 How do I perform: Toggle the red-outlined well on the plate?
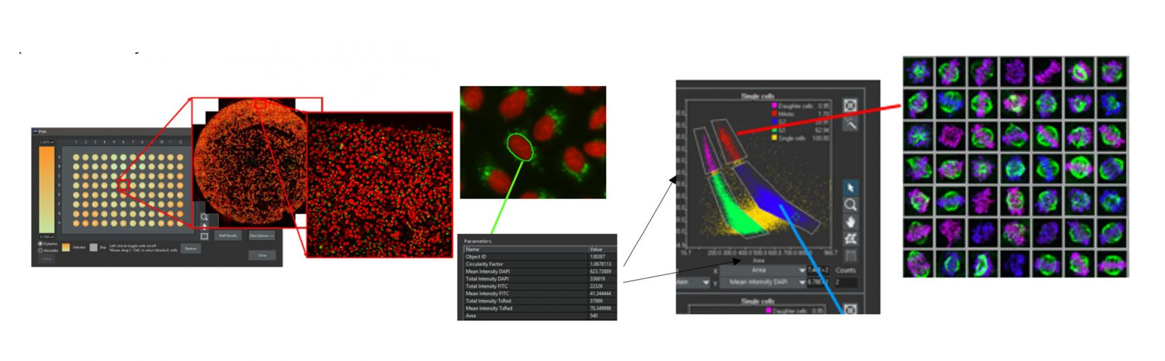pyautogui.click(x=124, y=186)
